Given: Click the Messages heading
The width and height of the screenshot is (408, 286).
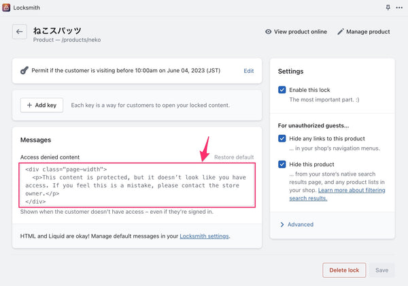Looking at the screenshot, I should 35,140.
